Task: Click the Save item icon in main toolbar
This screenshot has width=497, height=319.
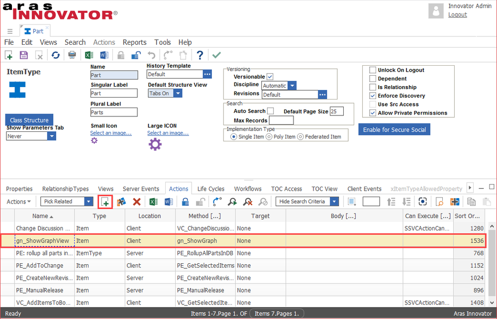Action: point(23,55)
